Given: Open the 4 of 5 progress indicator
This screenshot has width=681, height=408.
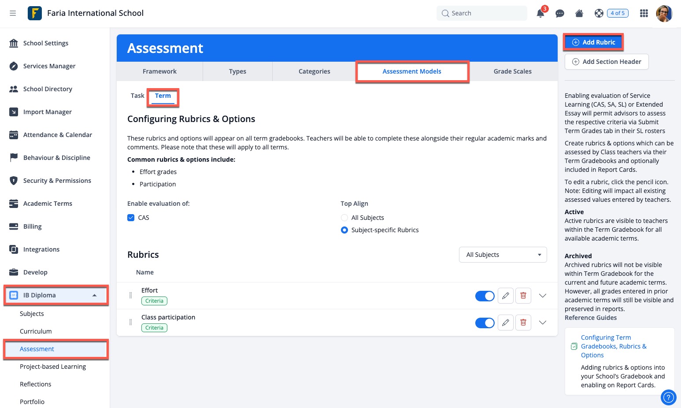Looking at the screenshot, I should [618, 13].
